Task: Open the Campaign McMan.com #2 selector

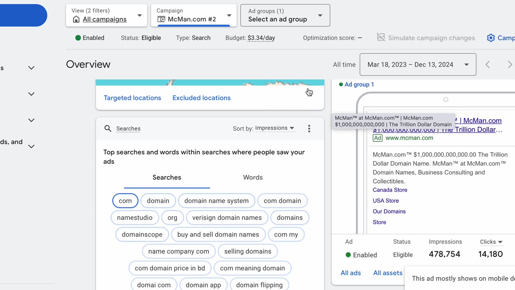Action: (x=194, y=15)
